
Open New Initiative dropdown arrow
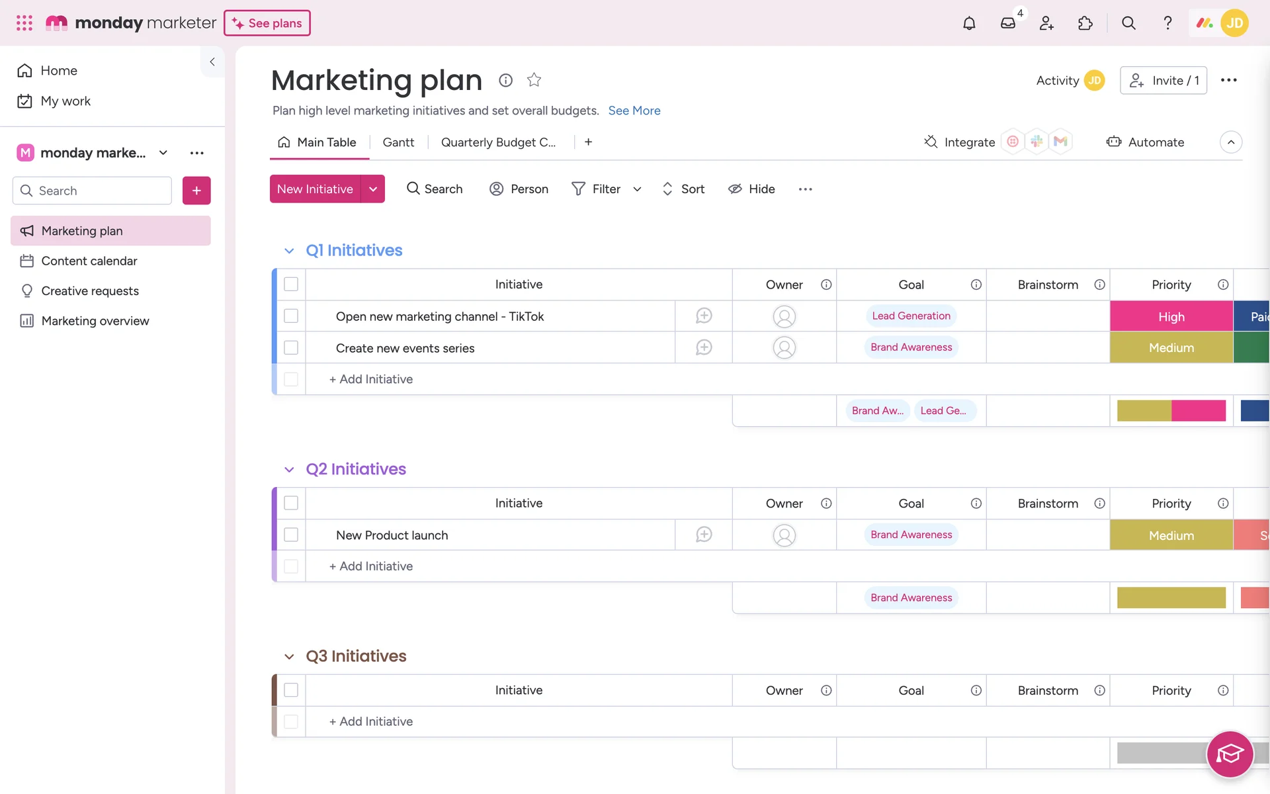[x=373, y=189]
